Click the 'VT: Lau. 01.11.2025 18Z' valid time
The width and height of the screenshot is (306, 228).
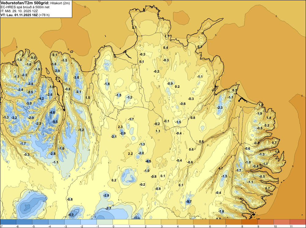[19, 15]
